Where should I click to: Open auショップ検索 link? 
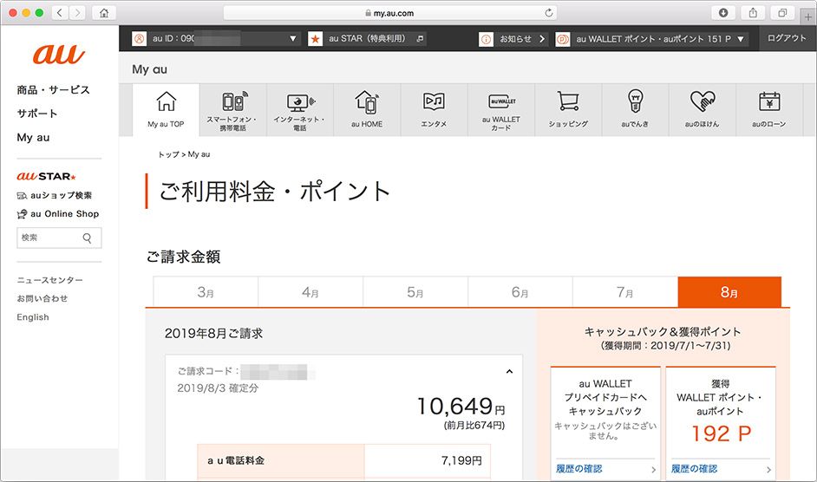(x=54, y=195)
